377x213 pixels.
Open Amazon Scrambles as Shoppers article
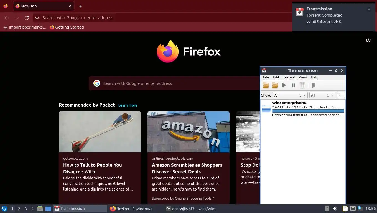click(x=187, y=168)
